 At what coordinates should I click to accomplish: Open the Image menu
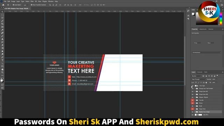click(x=13, y=1)
